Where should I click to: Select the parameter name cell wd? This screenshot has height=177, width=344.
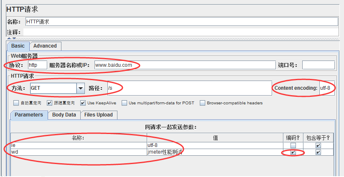click(79, 152)
